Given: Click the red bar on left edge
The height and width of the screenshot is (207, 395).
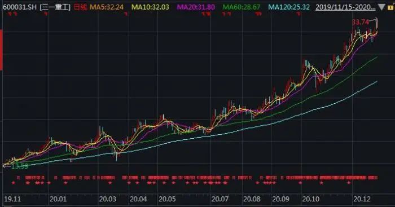Looking at the screenshot, I should click(1, 50).
